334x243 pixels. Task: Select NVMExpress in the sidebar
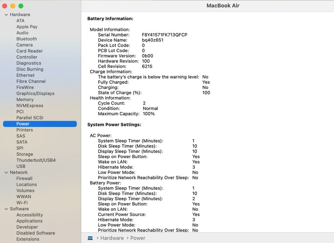30,106
